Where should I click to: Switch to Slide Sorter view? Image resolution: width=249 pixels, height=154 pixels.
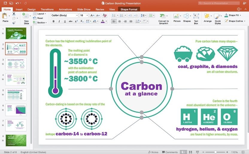pyautogui.click(x=190, y=152)
